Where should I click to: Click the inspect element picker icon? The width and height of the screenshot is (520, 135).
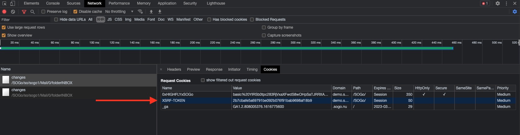(x=4, y=3)
